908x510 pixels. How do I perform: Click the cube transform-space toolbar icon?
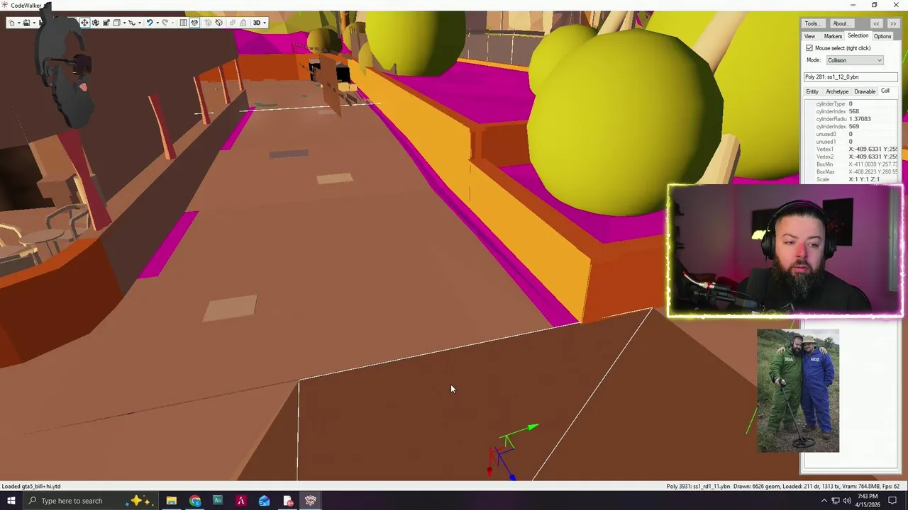pos(117,23)
